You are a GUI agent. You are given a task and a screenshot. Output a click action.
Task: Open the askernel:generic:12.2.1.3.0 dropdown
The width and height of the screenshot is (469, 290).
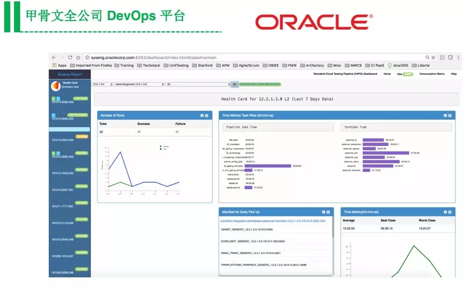(139, 84)
